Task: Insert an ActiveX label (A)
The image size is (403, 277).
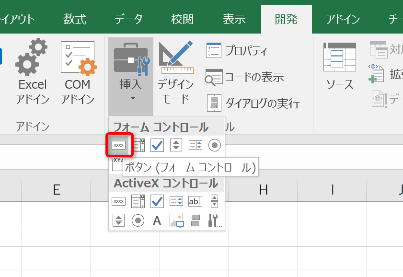Action: point(157,221)
